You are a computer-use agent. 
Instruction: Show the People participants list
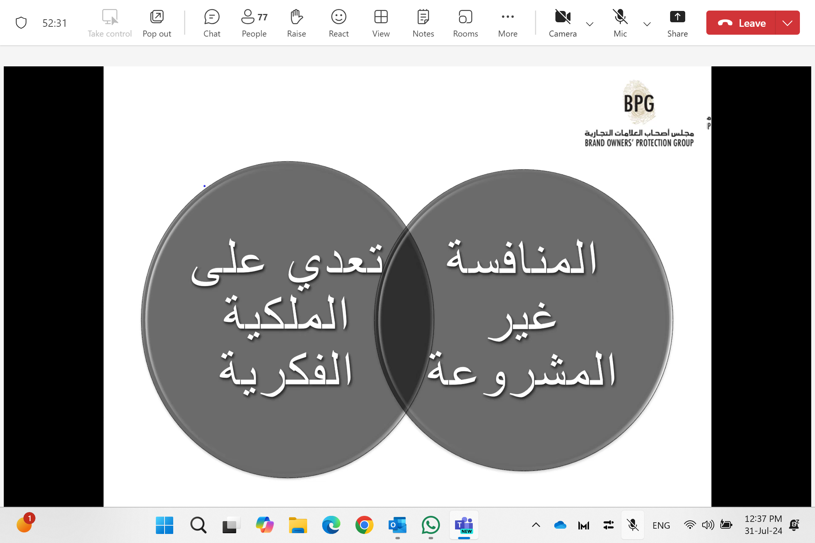click(x=254, y=23)
